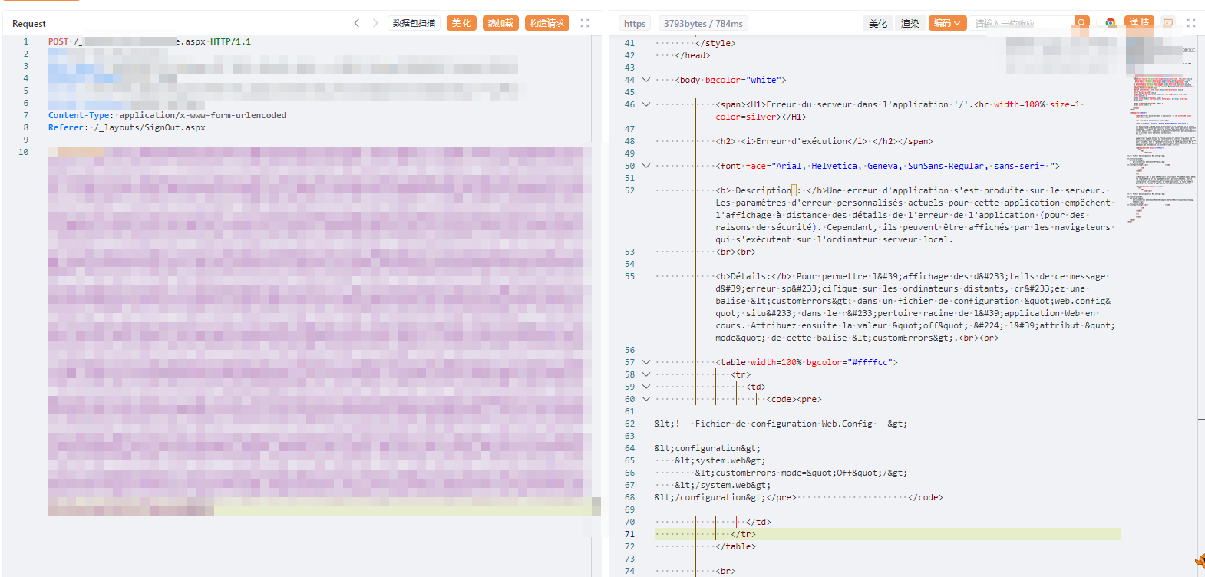1205x577 pixels.
Task: Click 'application/x-www-form-urlencoded' value
Action: coord(203,115)
